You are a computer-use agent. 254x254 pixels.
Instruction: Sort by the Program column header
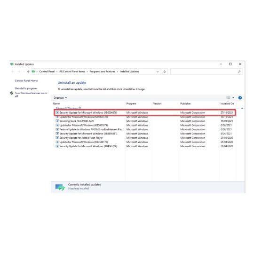[131, 103]
